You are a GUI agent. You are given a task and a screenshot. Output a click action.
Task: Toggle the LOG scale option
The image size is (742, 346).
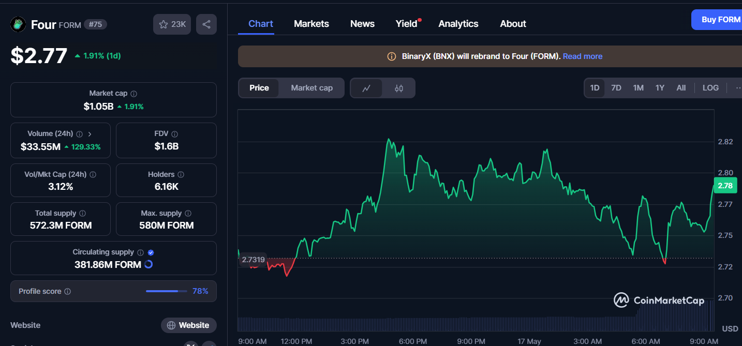click(x=710, y=88)
